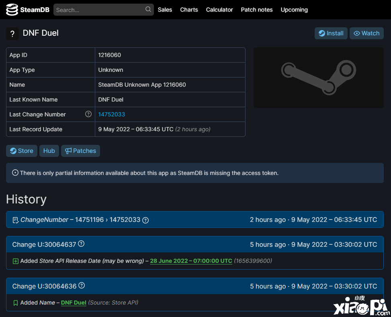Select the App ID value 1216060

[109, 55]
